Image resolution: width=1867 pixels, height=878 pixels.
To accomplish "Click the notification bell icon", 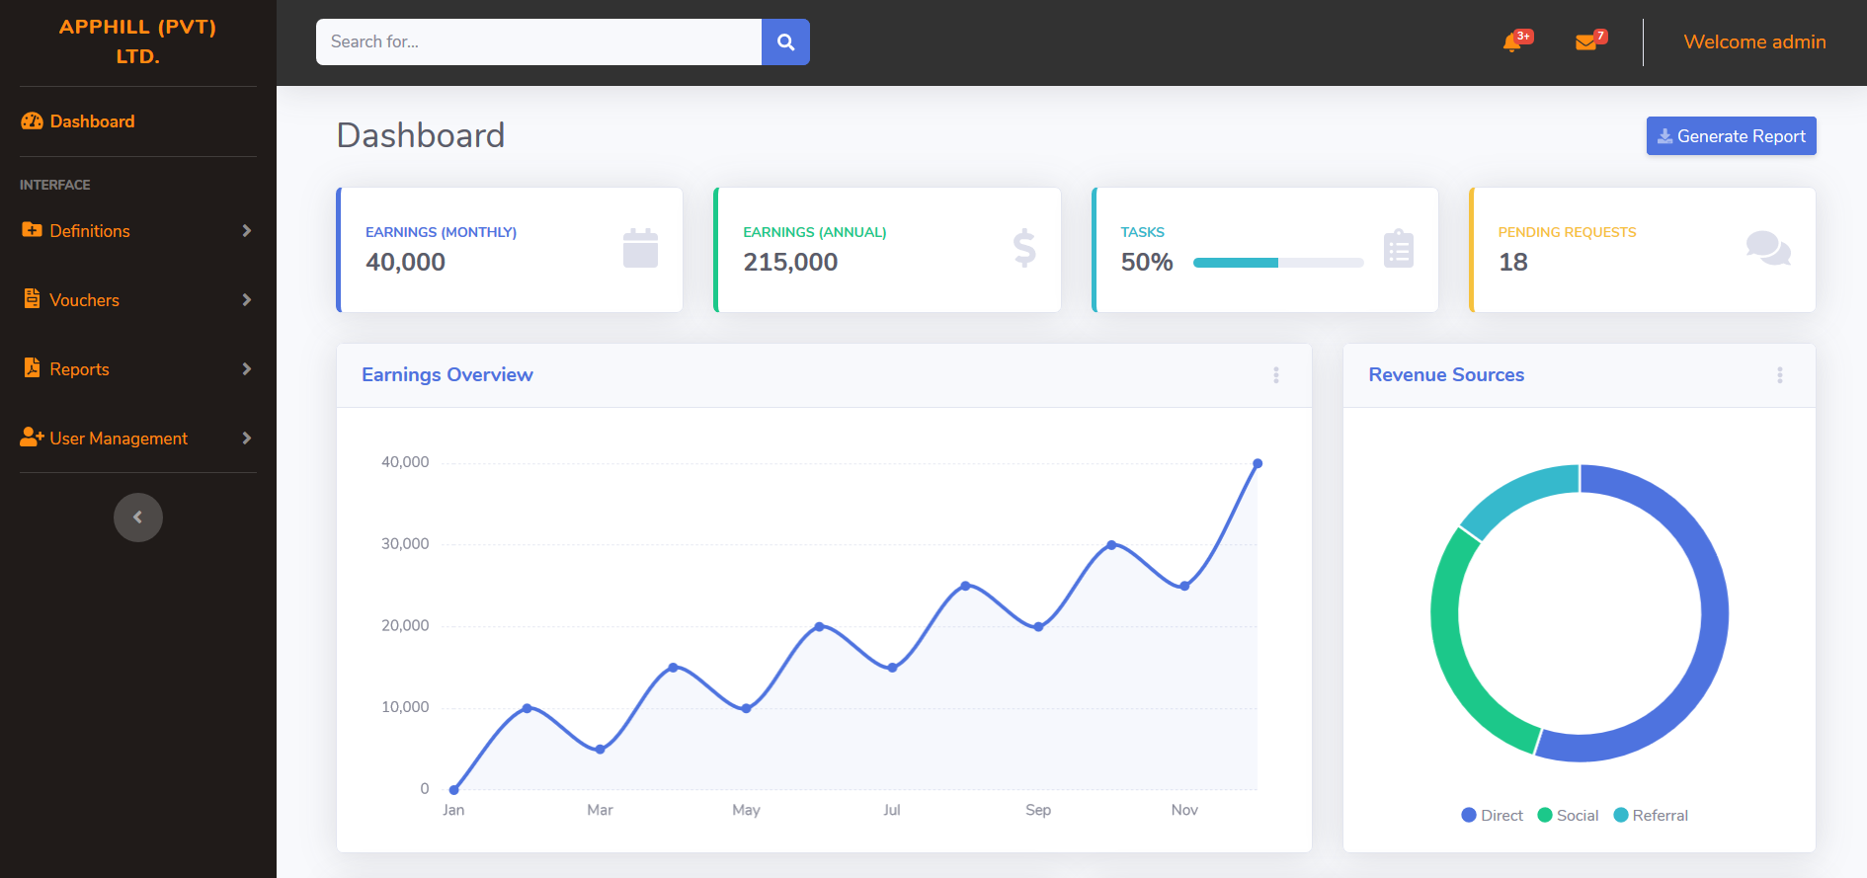I will (x=1511, y=42).
